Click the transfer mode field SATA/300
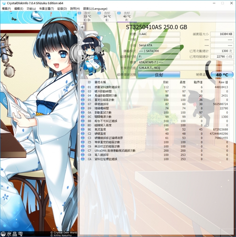 click(x=159, y=51)
